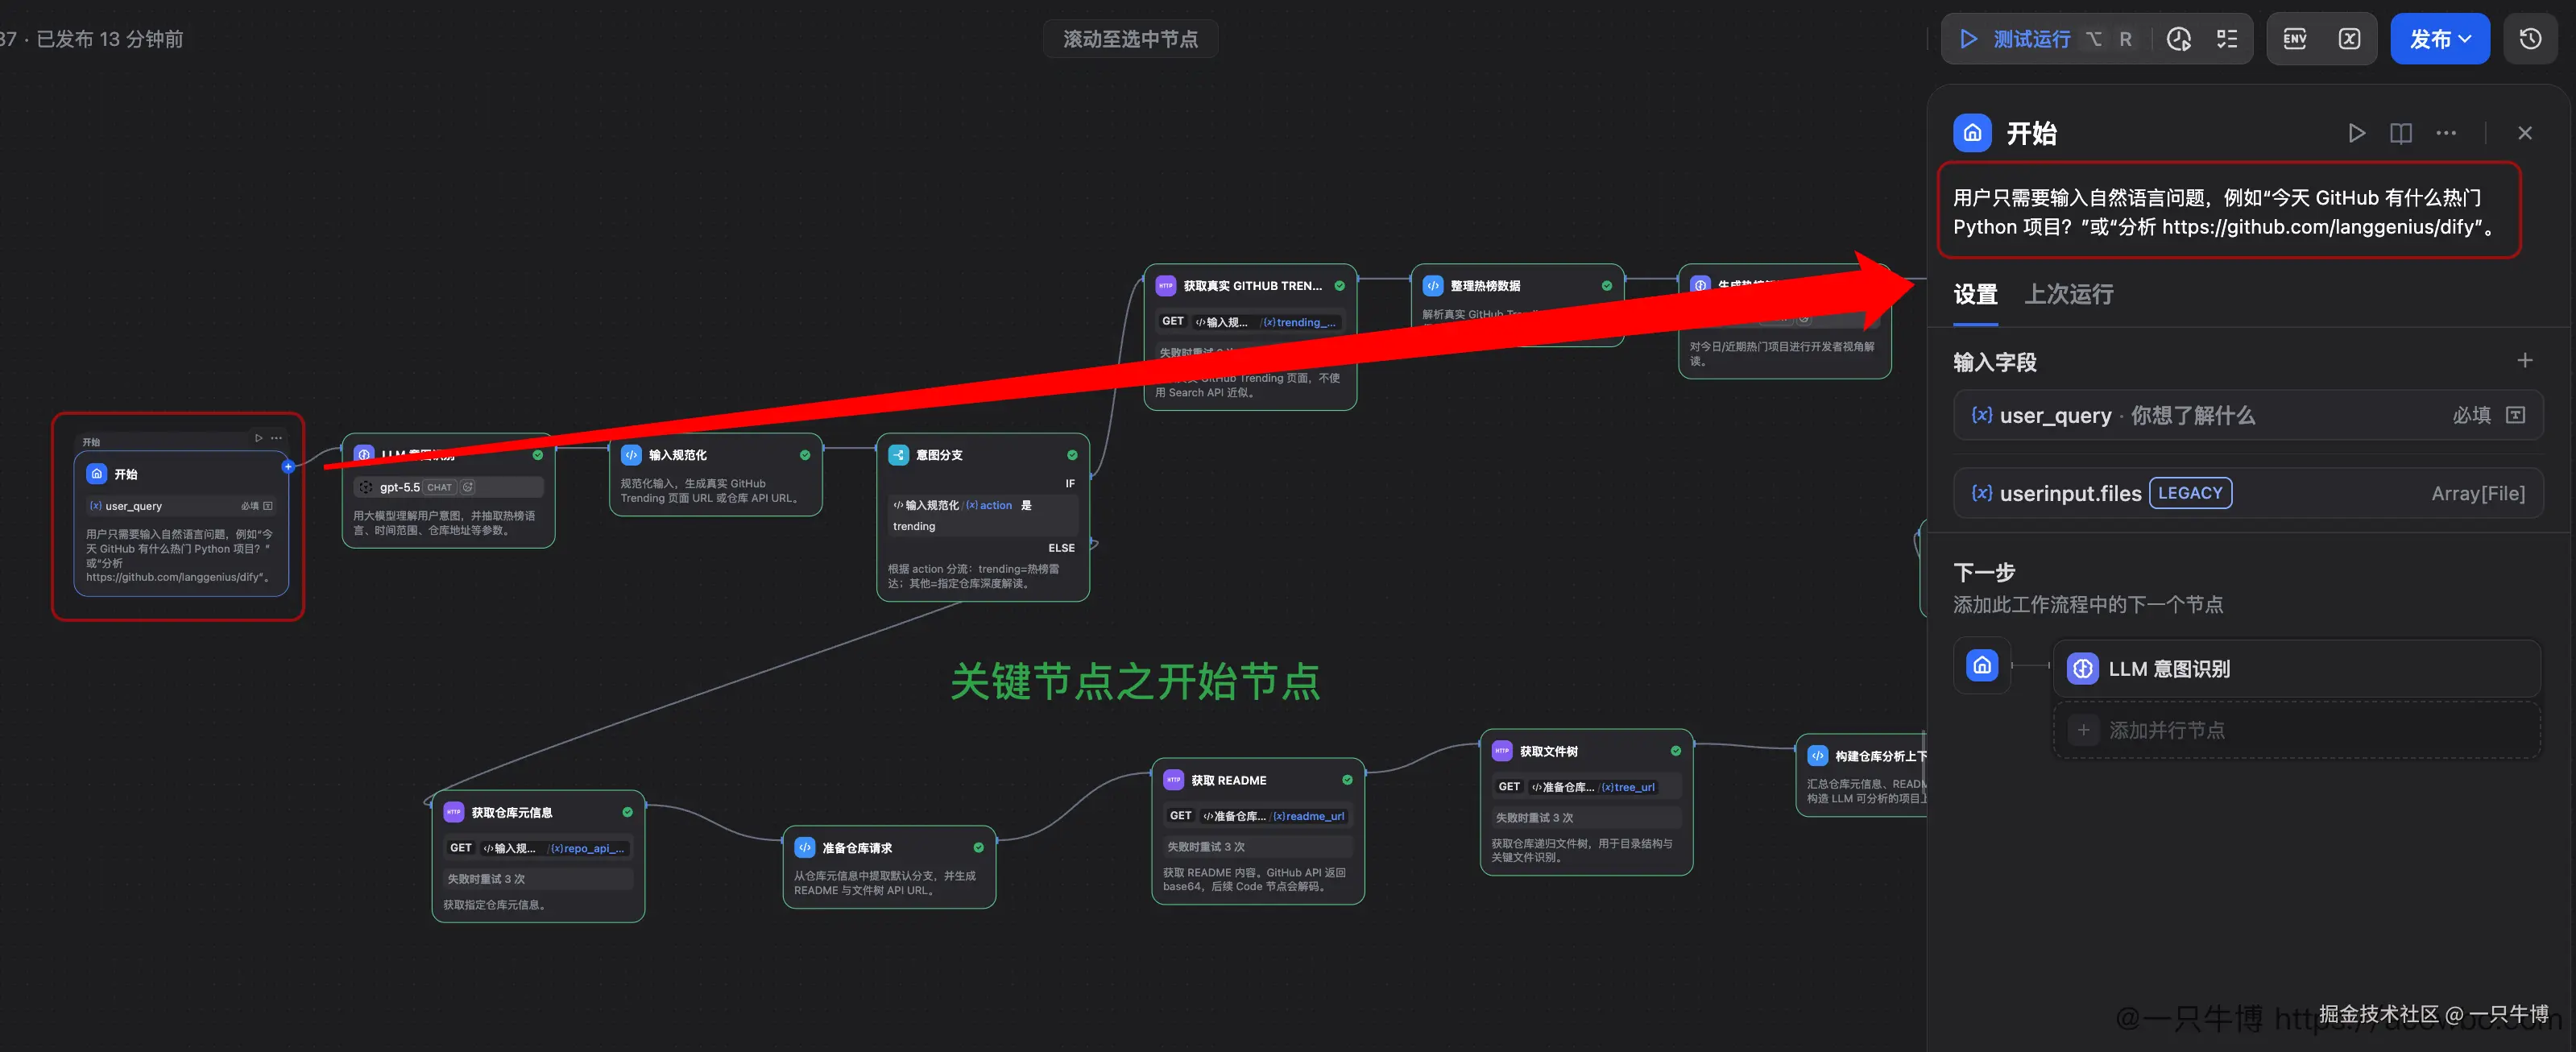
Task: Open the LLM 意图识别 next step node
Action: tap(2296, 668)
